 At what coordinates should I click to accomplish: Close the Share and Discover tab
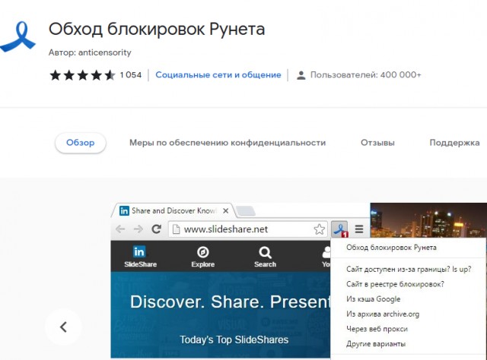pos(226,211)
